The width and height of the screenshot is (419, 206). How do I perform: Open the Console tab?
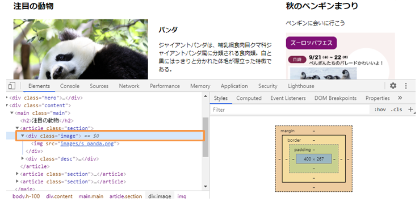(70, 86)
